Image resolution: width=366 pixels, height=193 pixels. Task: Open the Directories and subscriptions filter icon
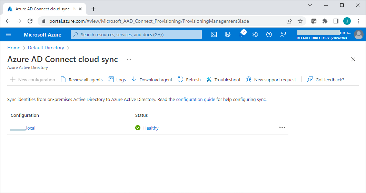pyautogui.click(x=227, y=34)
